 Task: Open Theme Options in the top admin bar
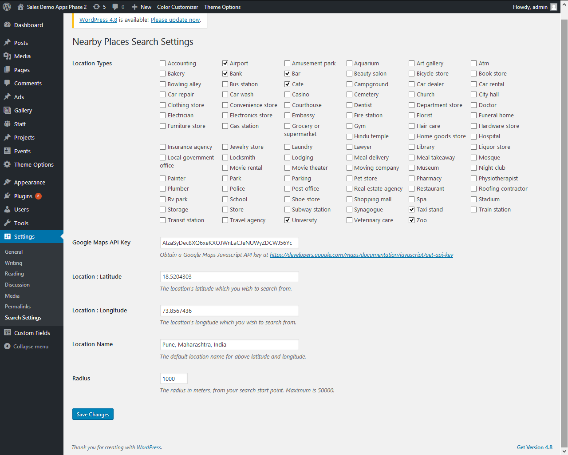222,7
